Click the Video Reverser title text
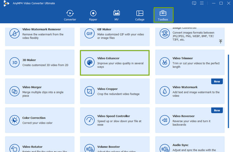Image resolution: width=233 pixels, height=152 pixels. click(x=184, y=116)
